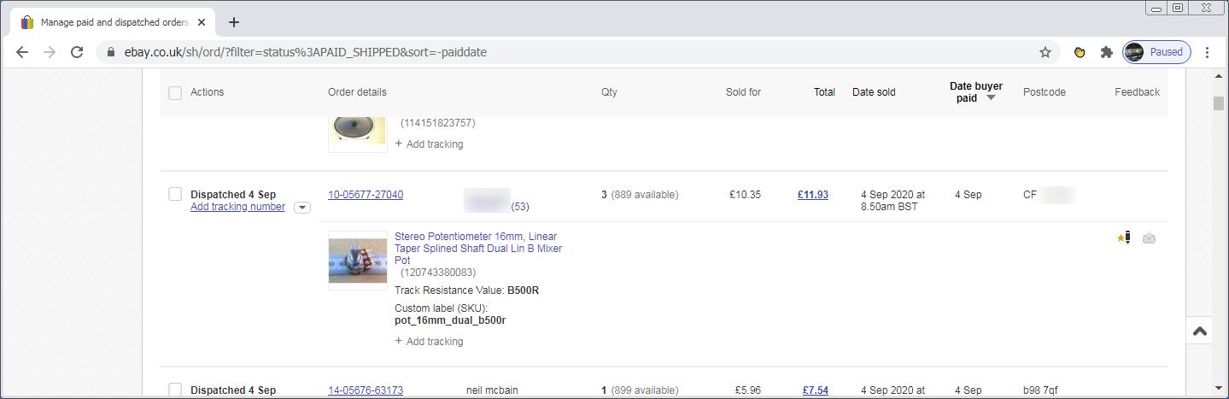Click the Sold for column header
Image resolution: width=1229 pixels, height=399 pixels.
tap(743, 92)
